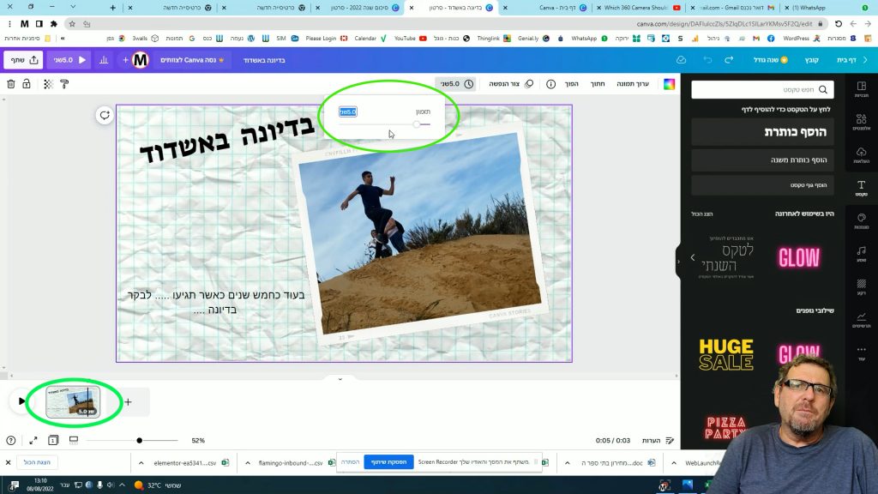Click the redo arrow in header
Image resolution: width=878 pixels, height=494 pixels.
[x=729, y=60]
